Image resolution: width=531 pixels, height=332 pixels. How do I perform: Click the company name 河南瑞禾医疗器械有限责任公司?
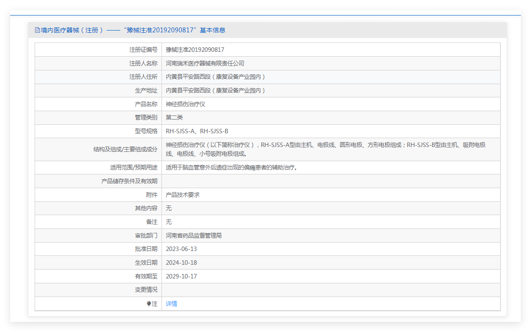coord(205,63)
